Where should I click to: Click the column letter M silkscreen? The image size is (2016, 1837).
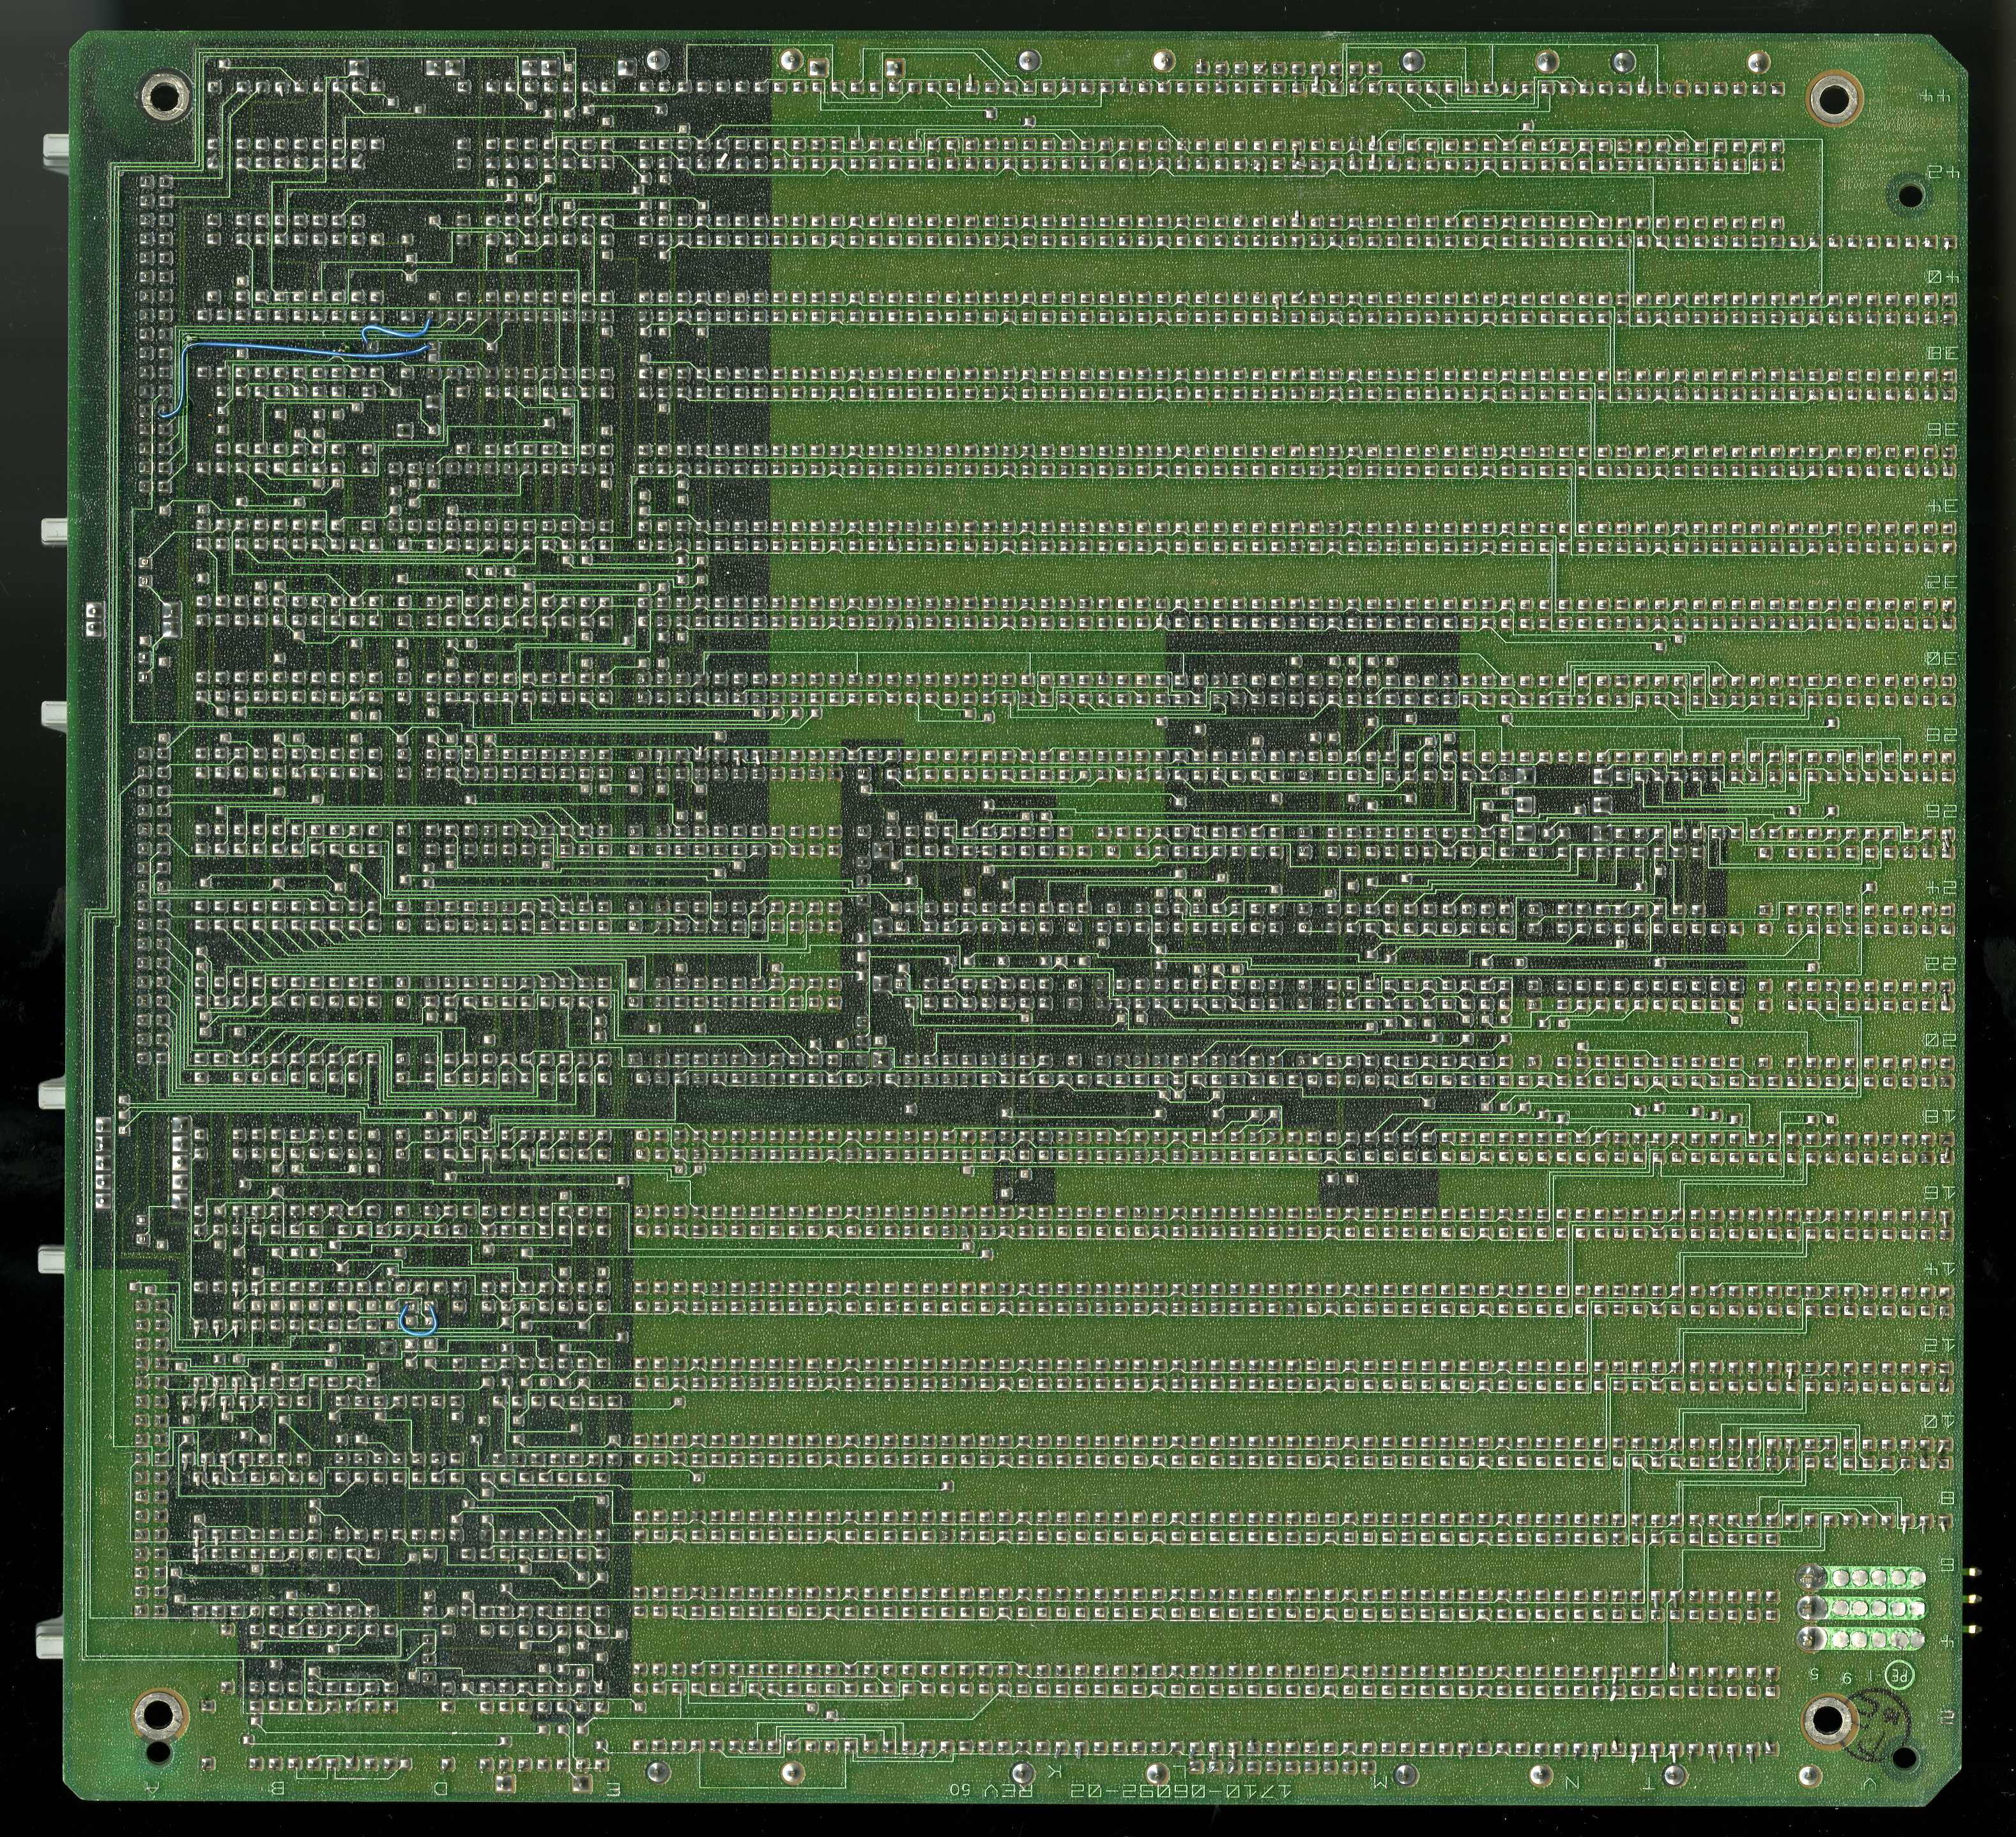click(x=1380, y=1783)
